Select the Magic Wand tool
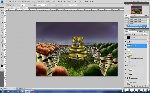 point(2,18)
